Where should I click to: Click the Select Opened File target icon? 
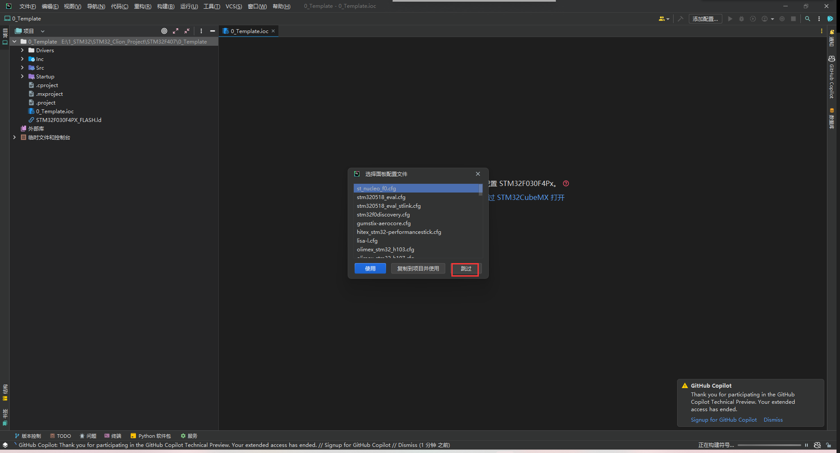click(x=164, y=31)
